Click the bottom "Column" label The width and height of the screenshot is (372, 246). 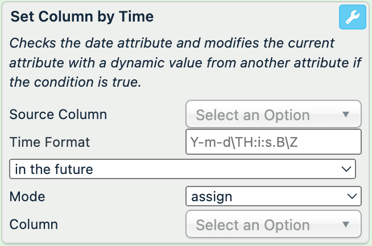(34, 224)
